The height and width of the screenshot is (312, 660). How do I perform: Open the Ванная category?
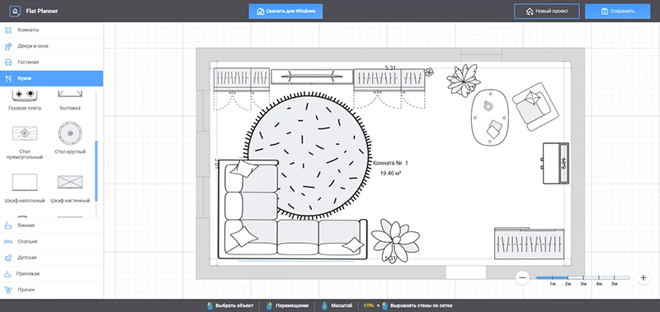pyautogui.click(x=51, y=226)
